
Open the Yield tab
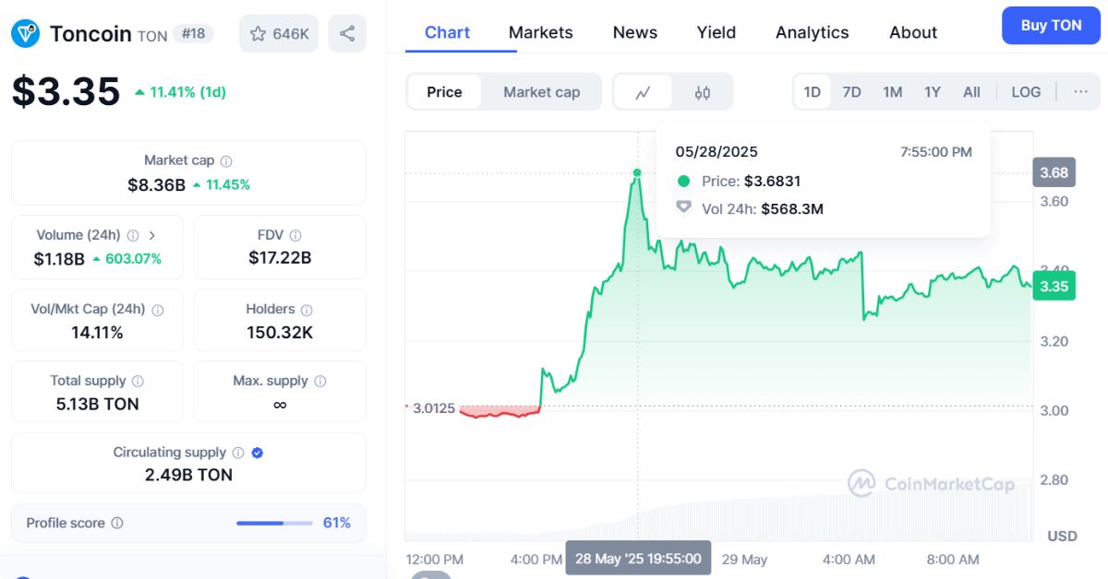click(717, 32)
